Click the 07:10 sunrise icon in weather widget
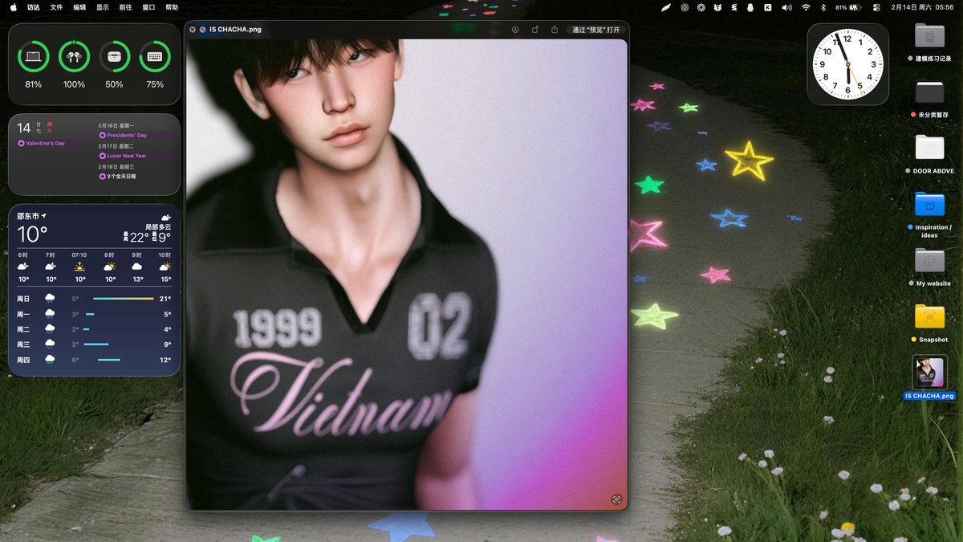963x542 pixels. [79, 267]
